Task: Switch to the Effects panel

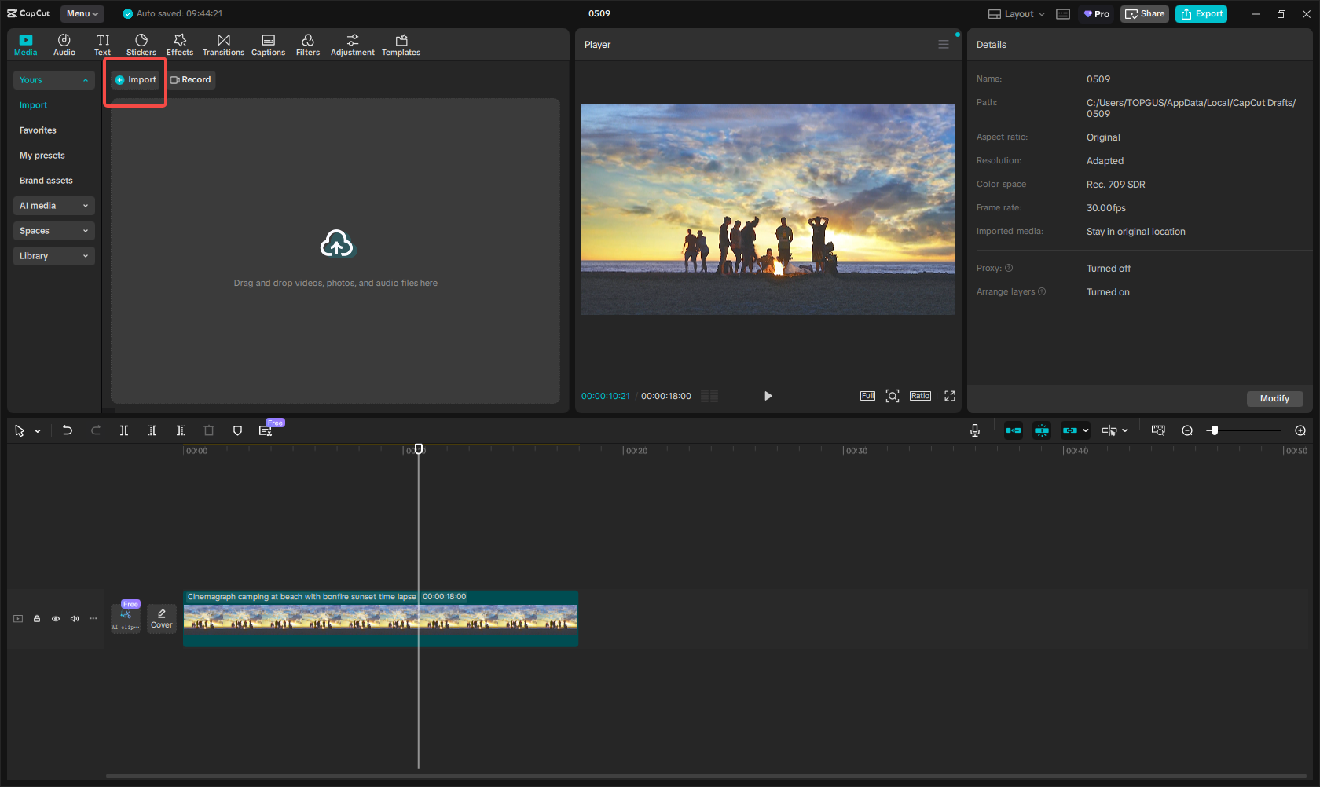Action: pos(180,44)
